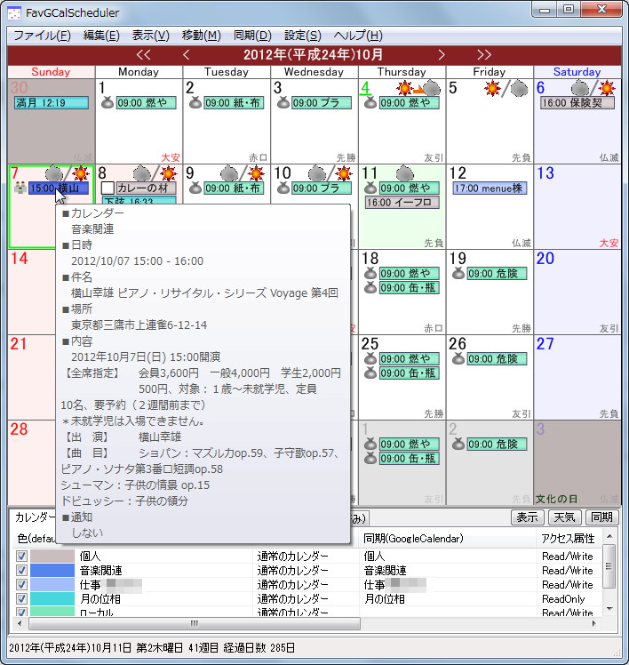Toggle the ローカル calendar checkbox
The image size is (629, 665).
(x=21, y=612)
